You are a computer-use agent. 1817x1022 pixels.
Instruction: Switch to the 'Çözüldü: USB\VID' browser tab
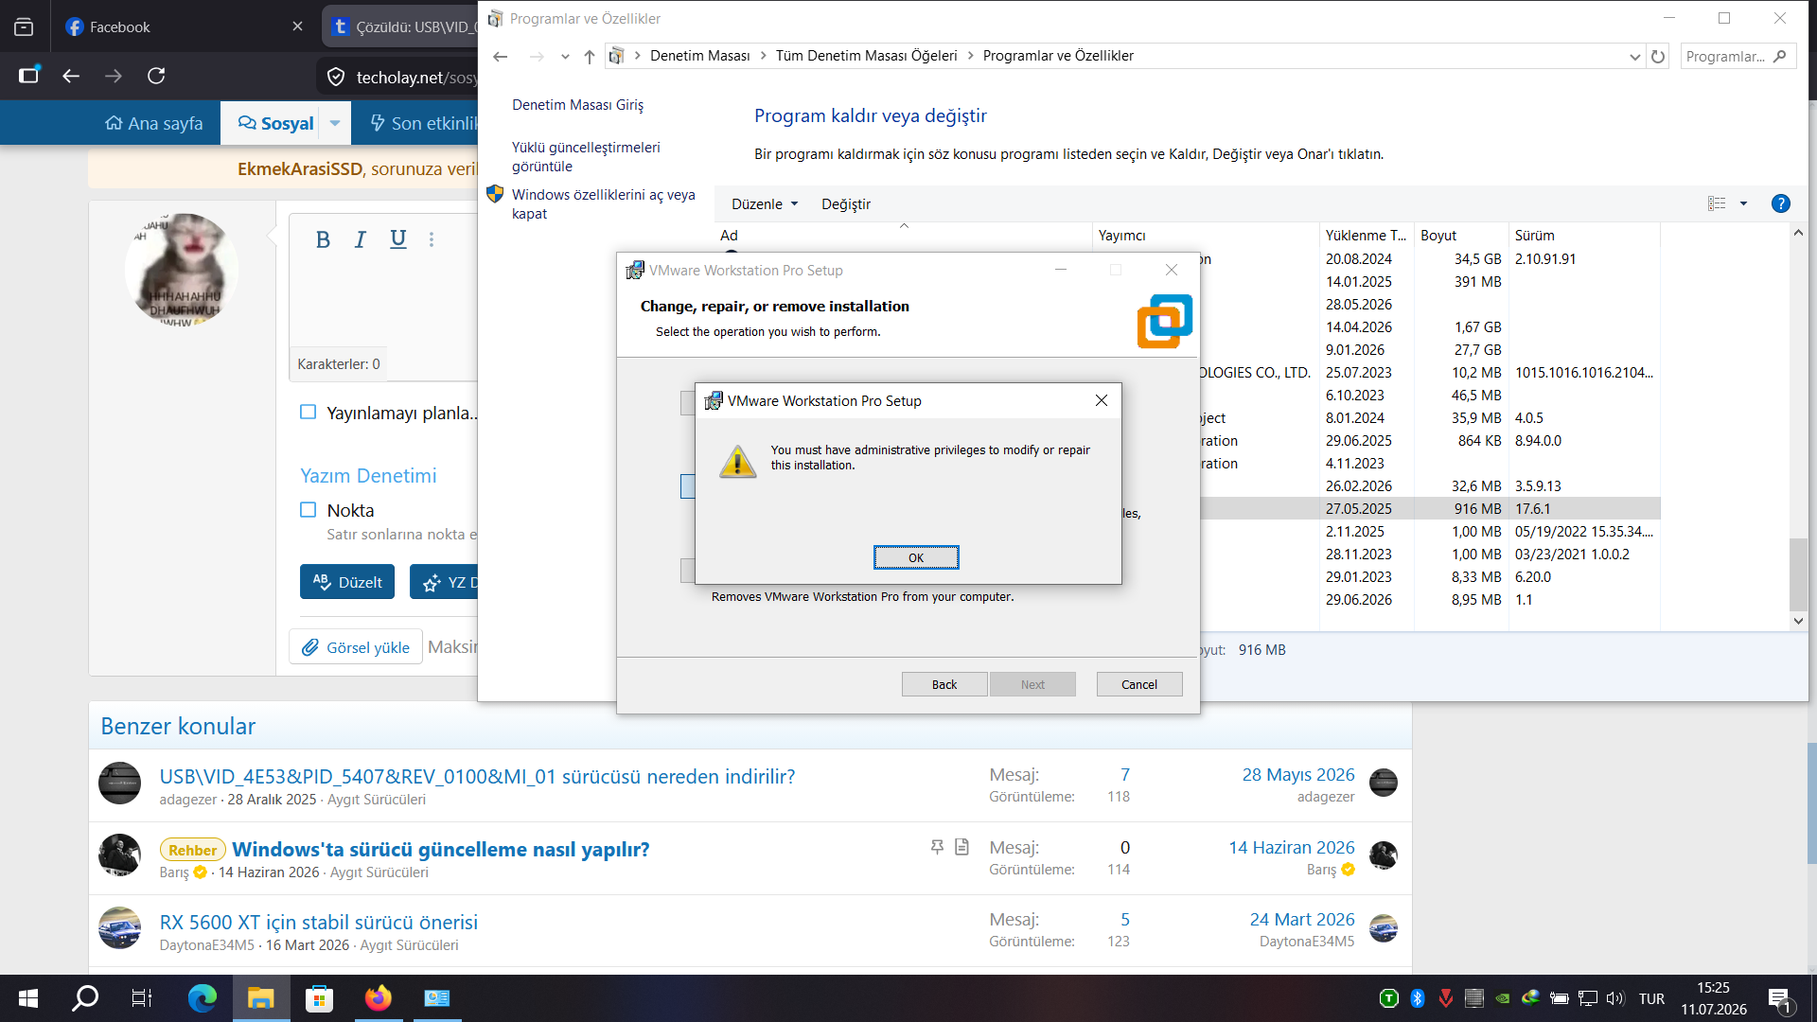pyautogui.click(x=402, y=26)
